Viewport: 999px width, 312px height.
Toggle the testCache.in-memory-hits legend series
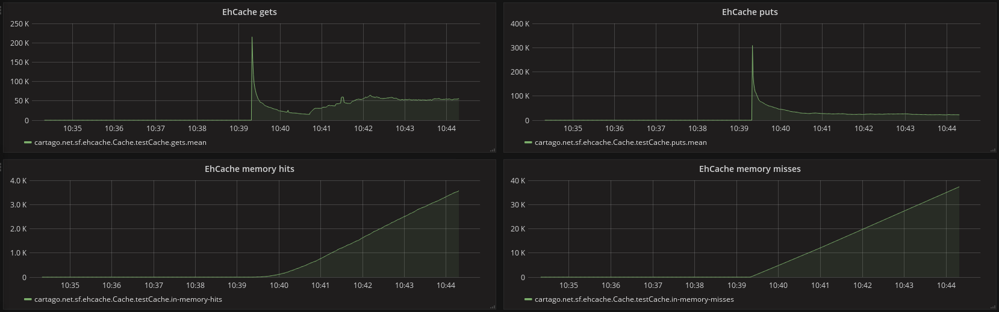pyautogui.click(x=128, y=299)
